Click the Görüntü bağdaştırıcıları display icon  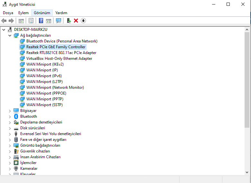(16, 145)
